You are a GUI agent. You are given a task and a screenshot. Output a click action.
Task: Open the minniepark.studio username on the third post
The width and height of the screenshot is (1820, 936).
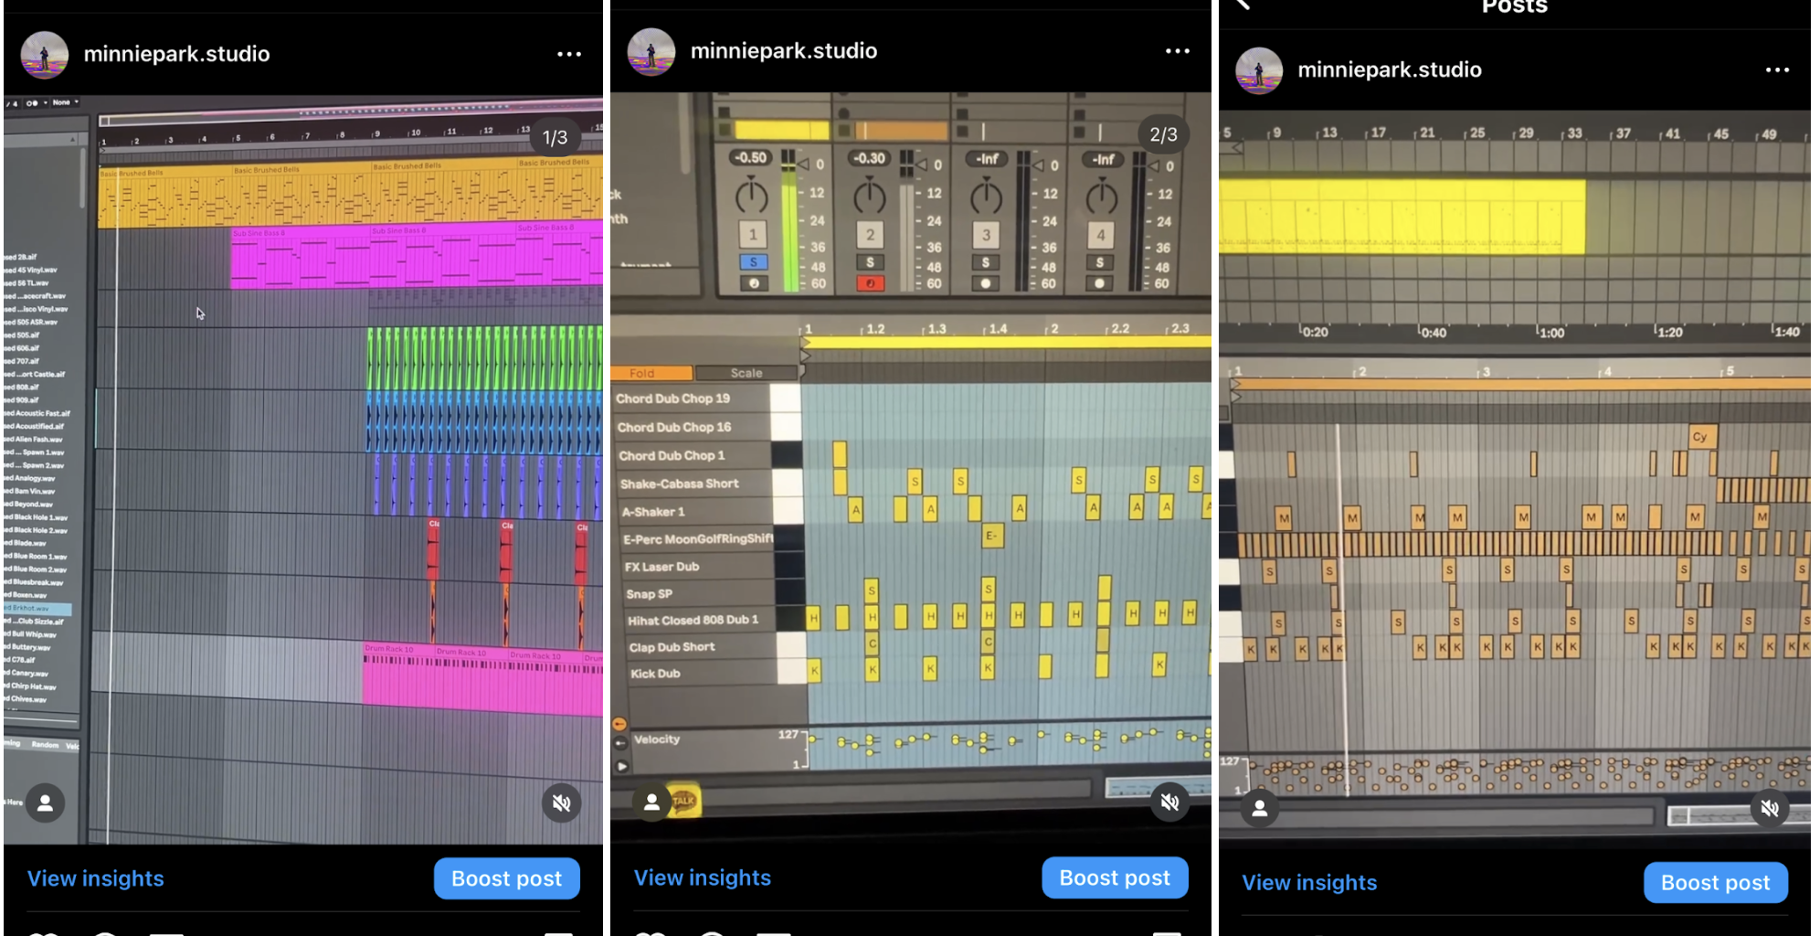(x=1390, y=70)
